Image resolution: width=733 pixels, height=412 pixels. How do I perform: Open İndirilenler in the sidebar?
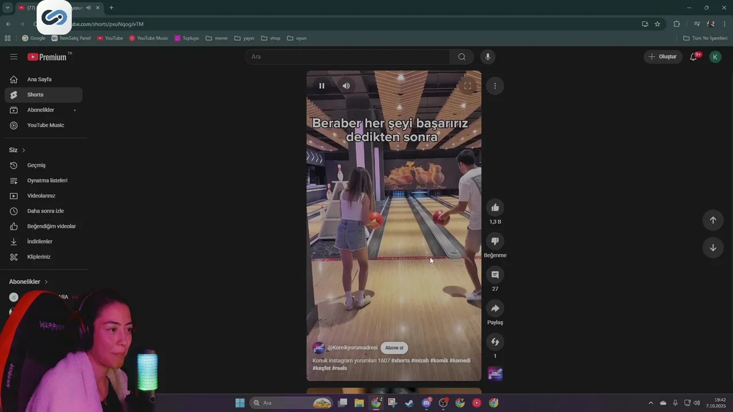point(44,241)
